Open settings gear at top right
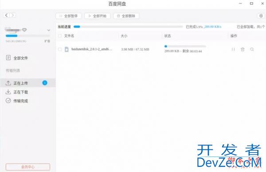Viewport: 266px width, 172px height. pyautogui.click(x=261, y=16)
